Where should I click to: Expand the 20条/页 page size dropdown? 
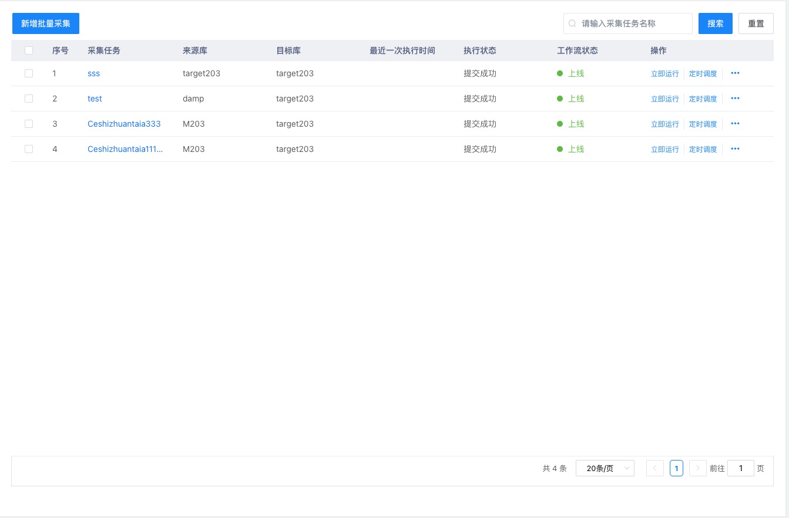pyautogui.click(x=605, y=468)
